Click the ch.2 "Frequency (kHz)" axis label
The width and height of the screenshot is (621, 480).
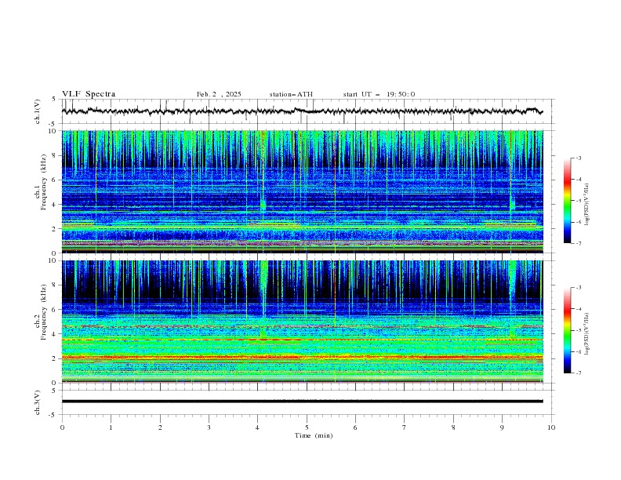click(44, 312)
